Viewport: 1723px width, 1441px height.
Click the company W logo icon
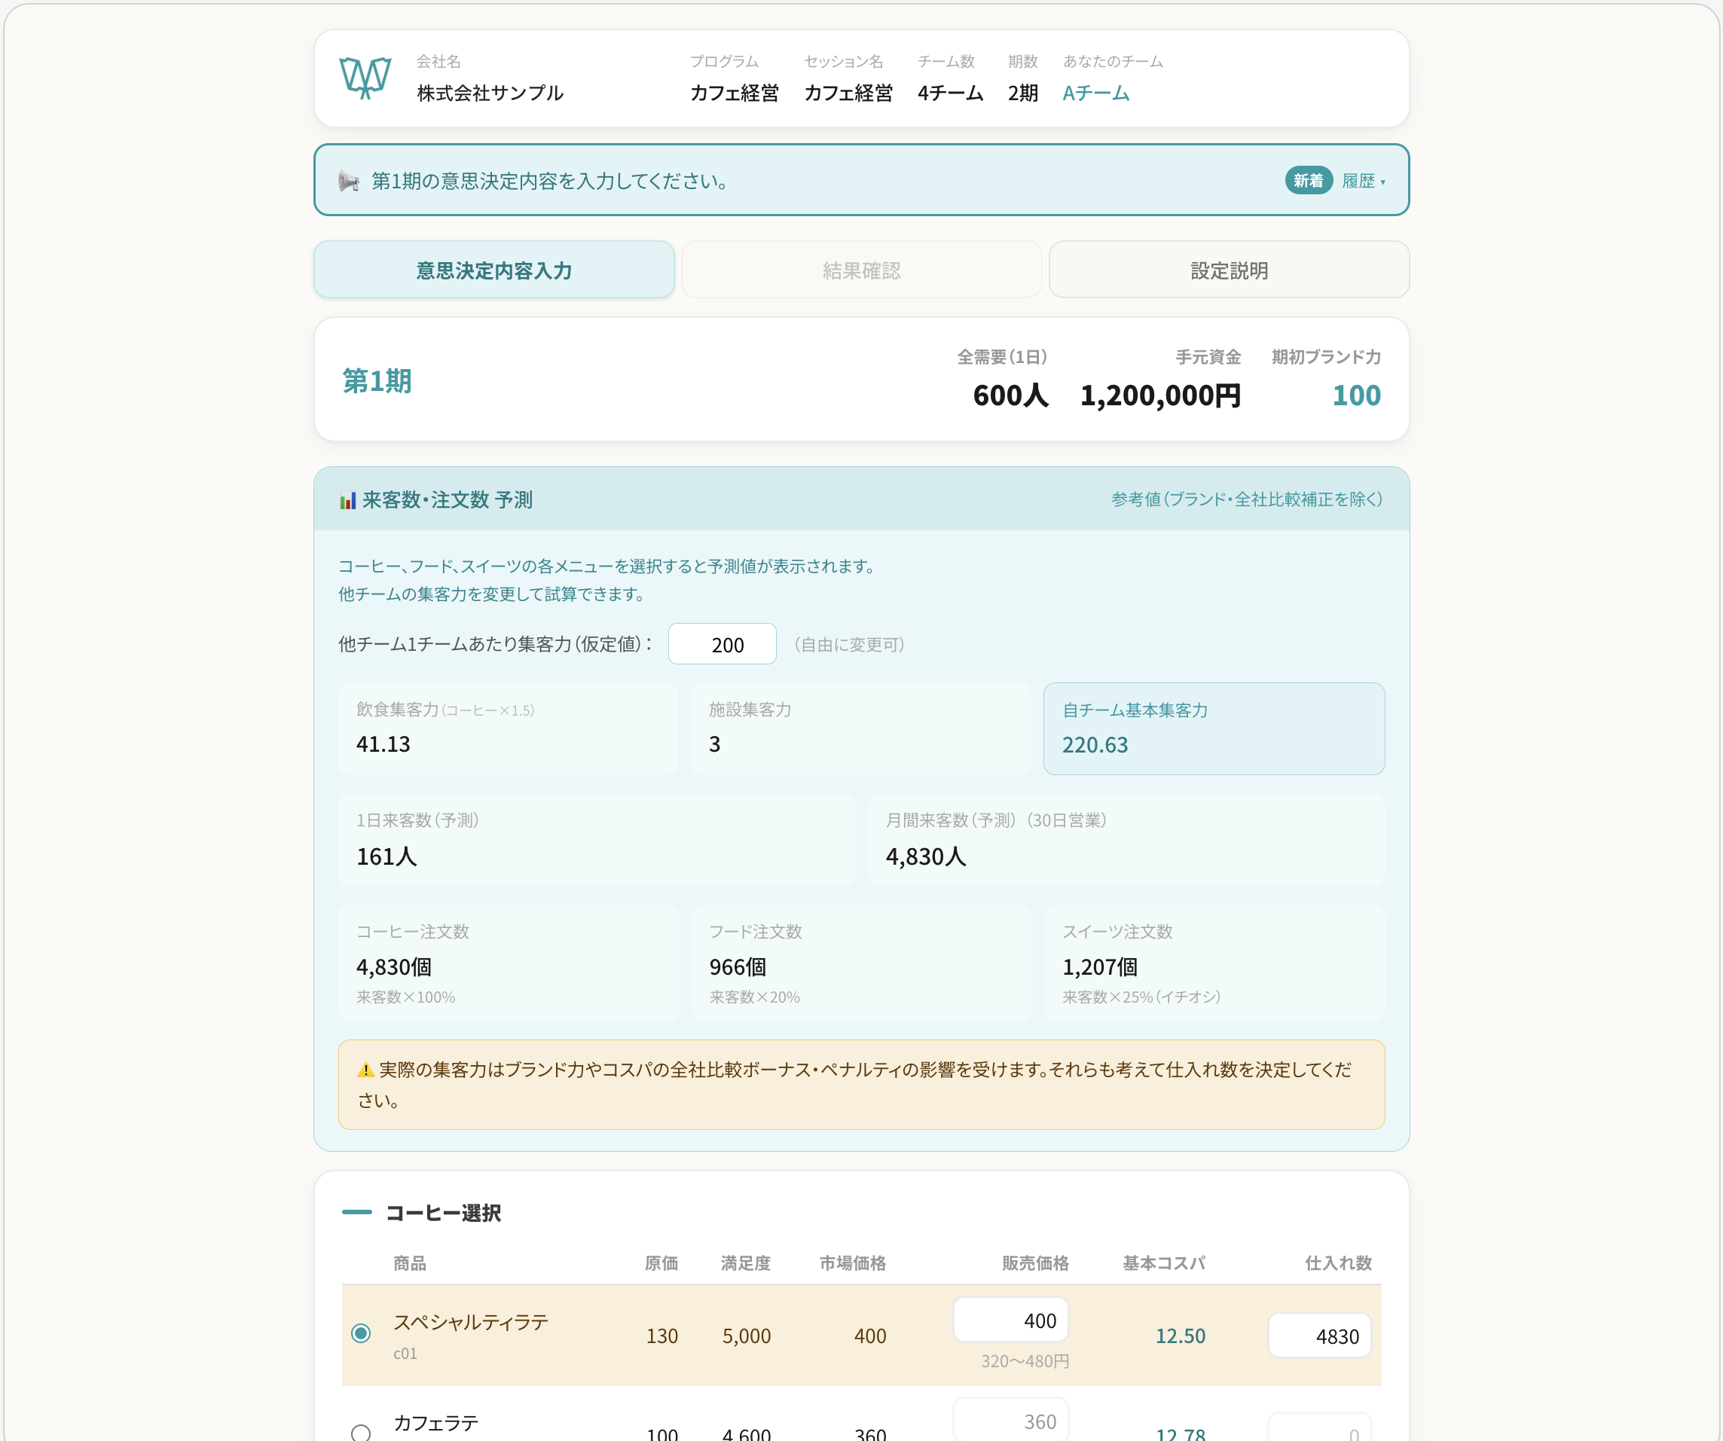point(365,78)
